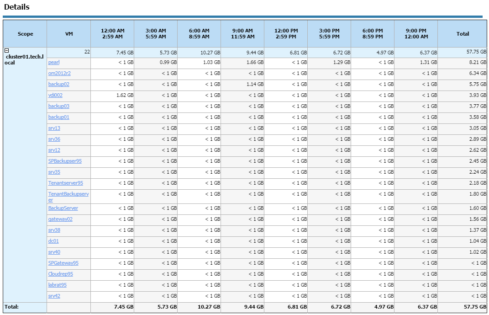Open the backup01 VM link

coord(58,117)
